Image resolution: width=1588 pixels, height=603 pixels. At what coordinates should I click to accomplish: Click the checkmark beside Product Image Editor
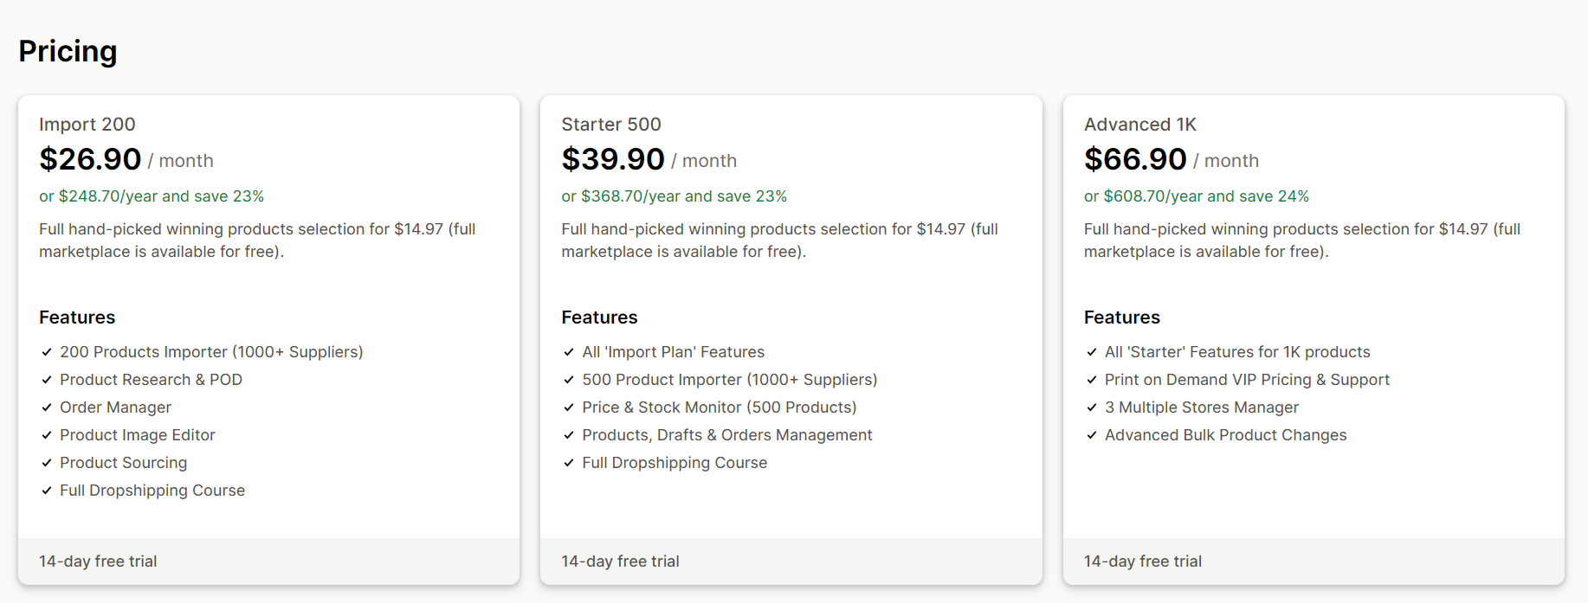pyautogui.click(x=47, y=435)
